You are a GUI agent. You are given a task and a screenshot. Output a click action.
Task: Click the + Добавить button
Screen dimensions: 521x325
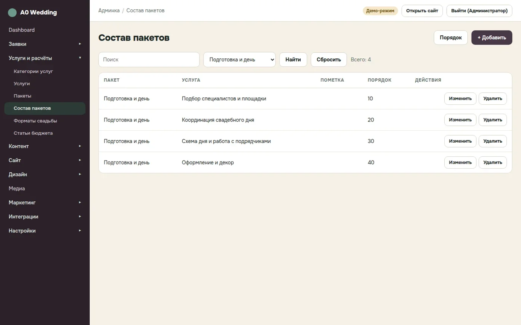coord(492,38)
